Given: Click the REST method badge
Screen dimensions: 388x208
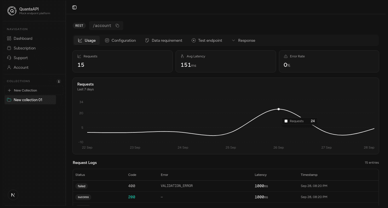Looking at the screenshot, I should [x=79, y=26].
